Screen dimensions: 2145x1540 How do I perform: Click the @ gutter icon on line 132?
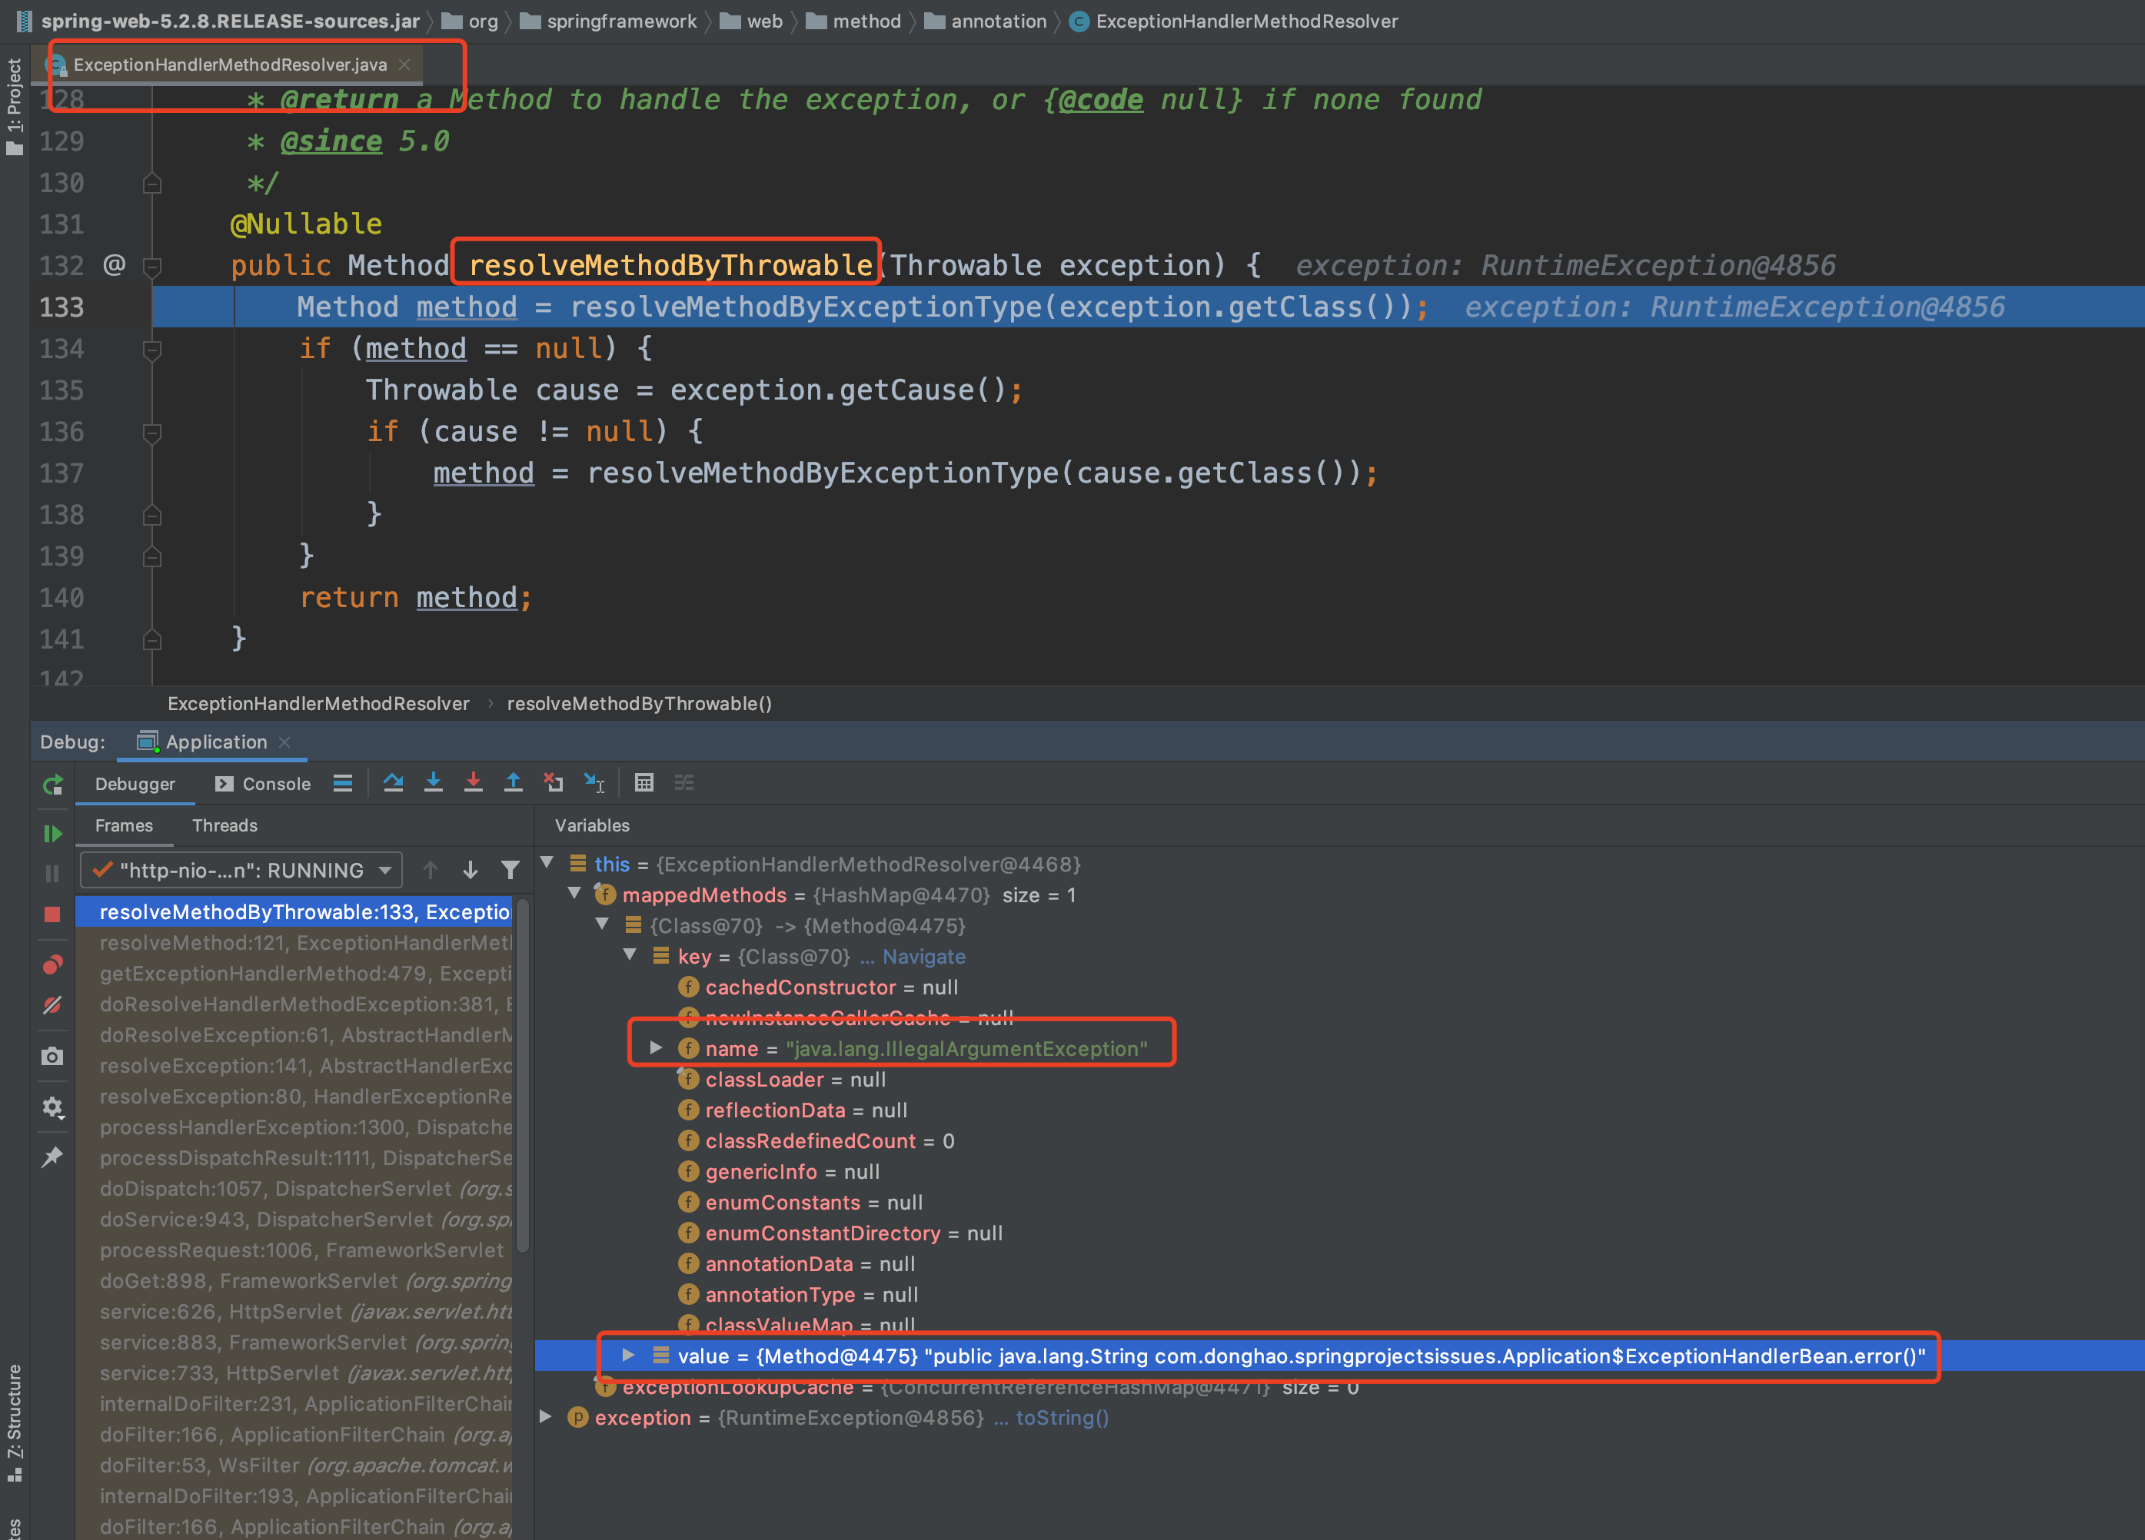(x=114, y=264)
